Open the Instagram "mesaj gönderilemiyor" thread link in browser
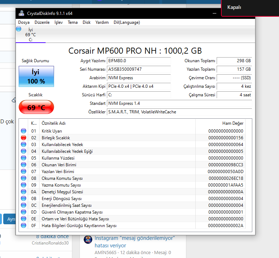 pos(135,242)
